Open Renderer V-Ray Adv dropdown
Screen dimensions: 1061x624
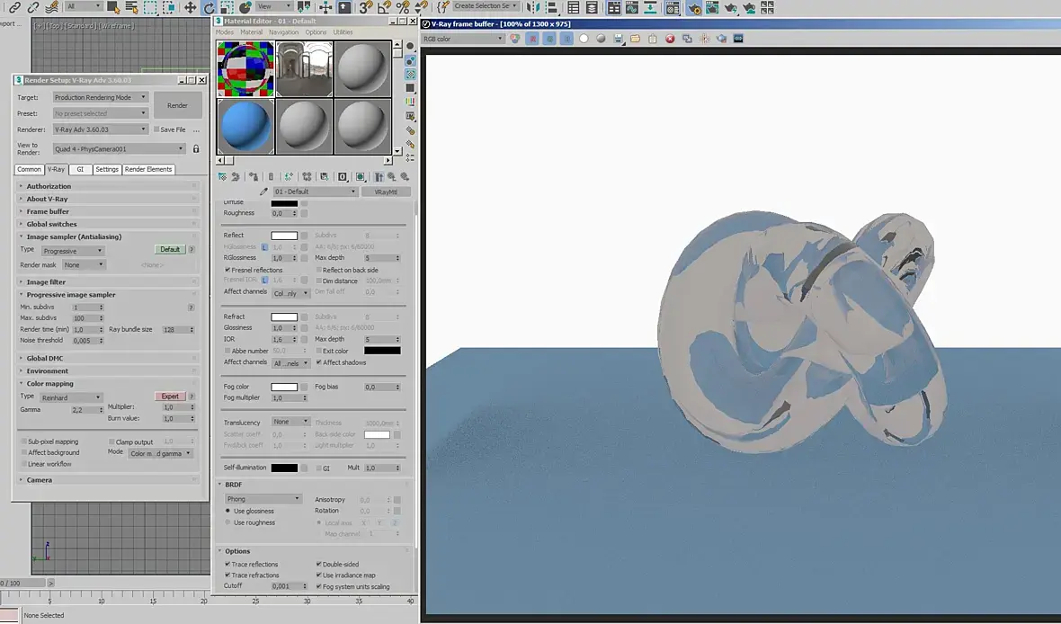(100, 129)
